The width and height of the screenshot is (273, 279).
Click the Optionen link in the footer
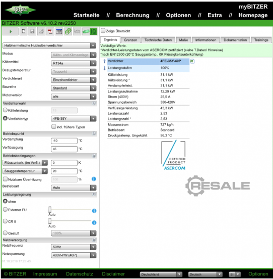click(x=258, y=274)
